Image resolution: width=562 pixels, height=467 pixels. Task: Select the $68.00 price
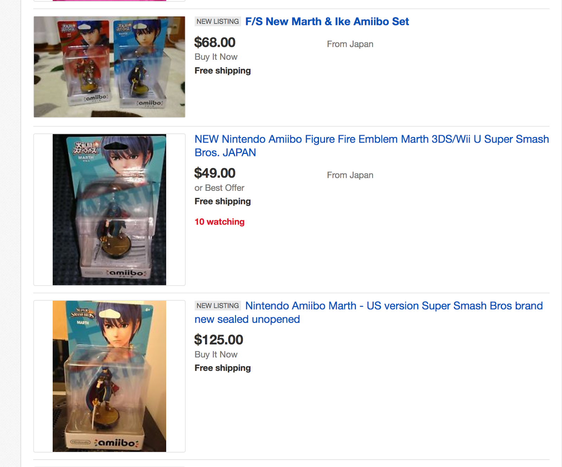tap(215, 43)
